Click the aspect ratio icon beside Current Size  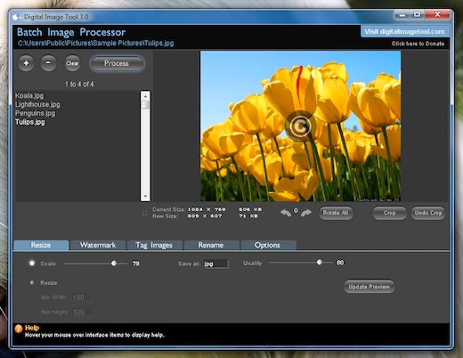coord(145,213)
